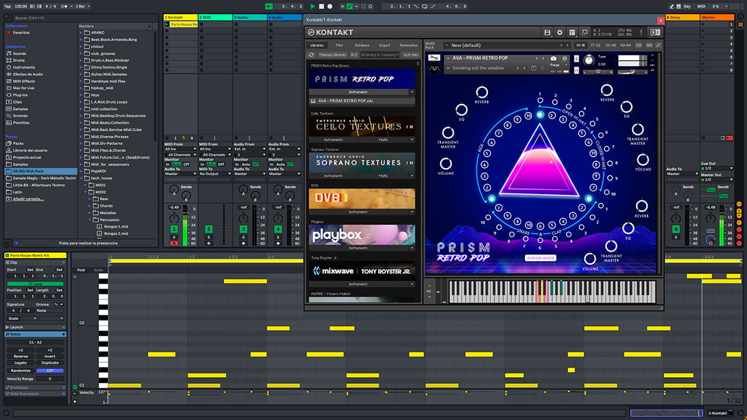
Task: Click the Legato button
Action: (21, 363)
